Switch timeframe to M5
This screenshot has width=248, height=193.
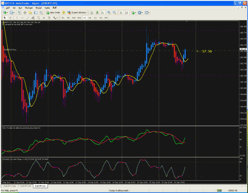pos(68,18)
